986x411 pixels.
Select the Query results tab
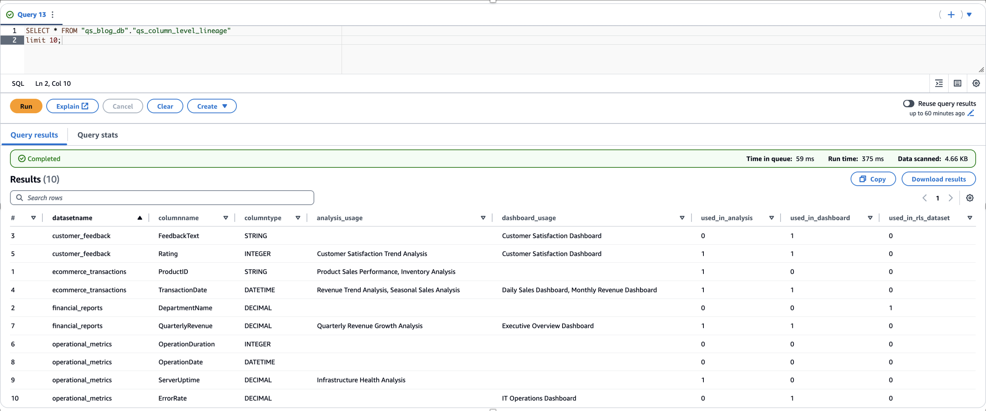tap(34, 135)
